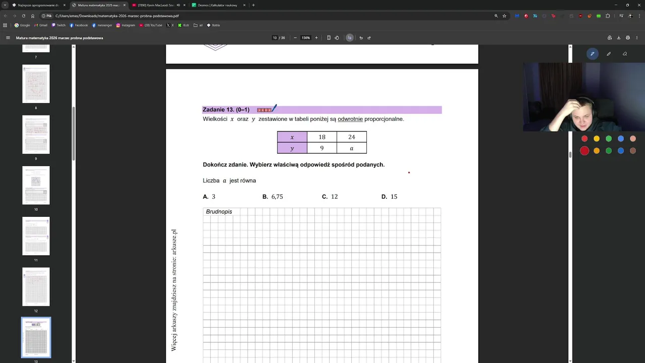Open the Extensions puzzle menu
Viewport: 645px width, 363px height.
(x=608, y=16)
